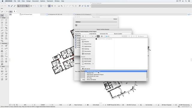Select the Door tool in Design section
Viewport: 192px width, 108px height.
click(6, 20)
